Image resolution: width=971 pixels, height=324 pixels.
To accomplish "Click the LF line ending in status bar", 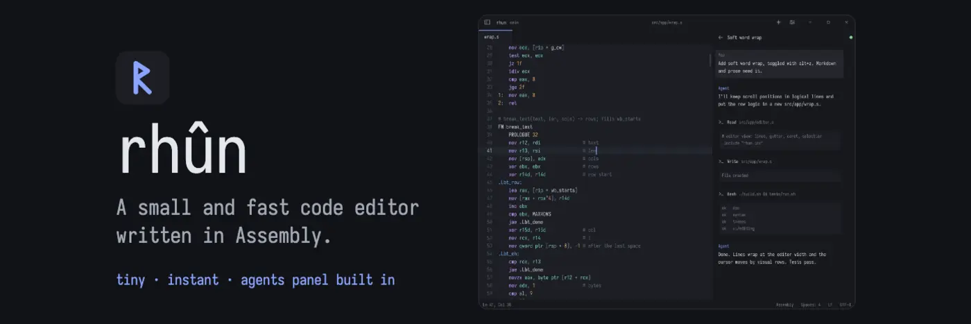I will (830, 305).
